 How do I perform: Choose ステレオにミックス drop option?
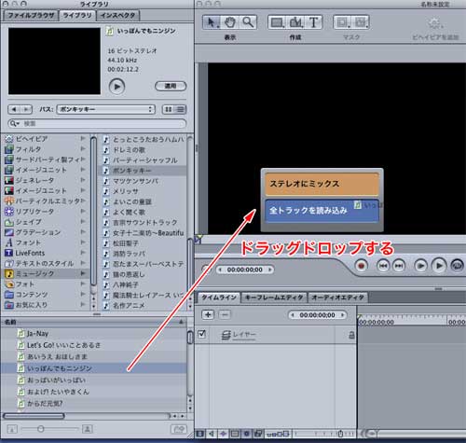pos(322,184)
